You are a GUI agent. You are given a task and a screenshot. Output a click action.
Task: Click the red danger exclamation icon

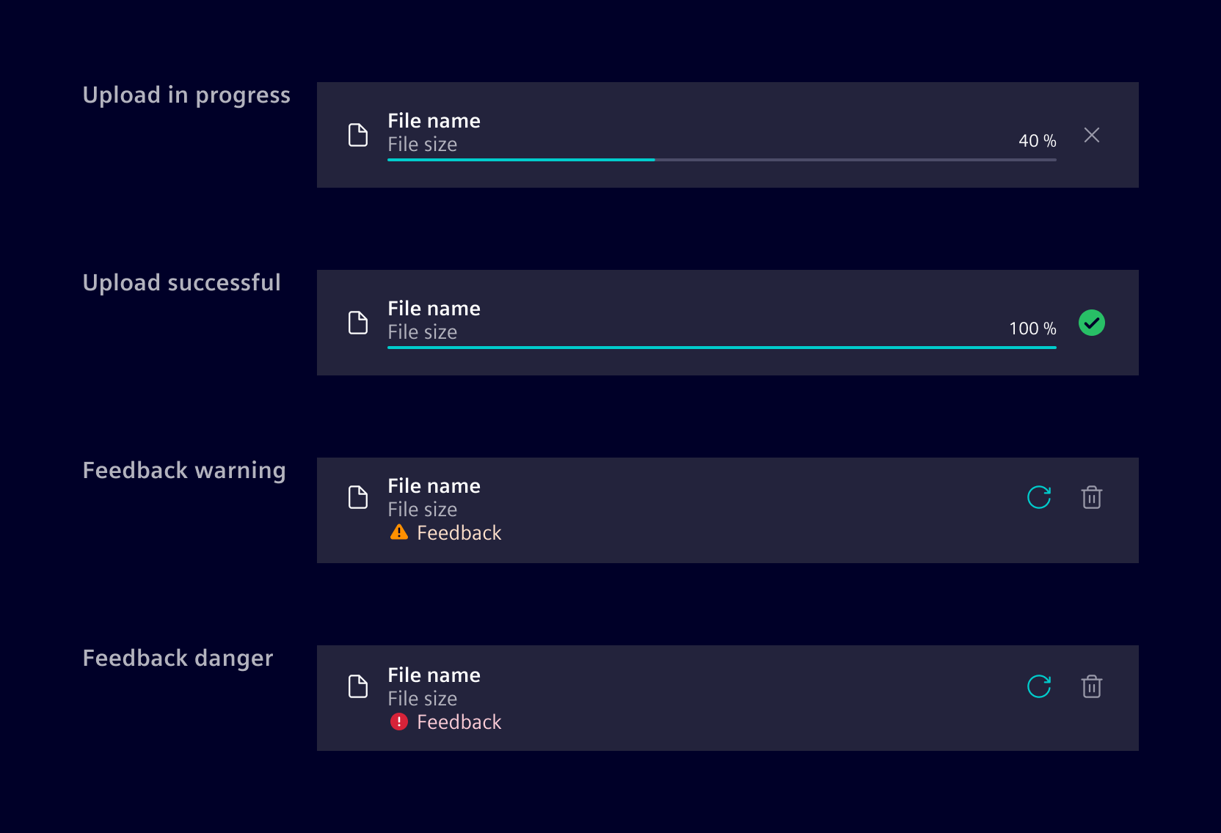coord(398,722)
